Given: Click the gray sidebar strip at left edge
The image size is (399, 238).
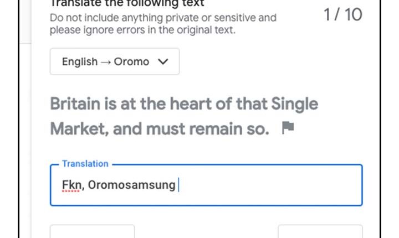Looking at the screenshot, I should pyautogui.click(x=25, y=22).
